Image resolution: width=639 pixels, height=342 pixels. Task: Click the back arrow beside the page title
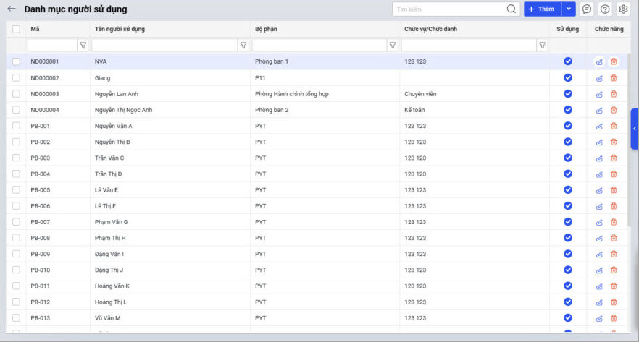click(12, 9)
